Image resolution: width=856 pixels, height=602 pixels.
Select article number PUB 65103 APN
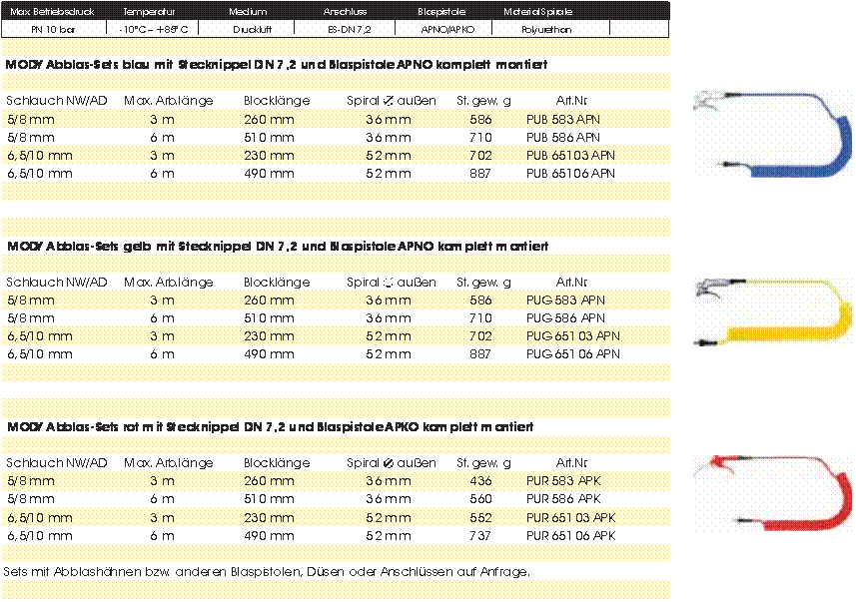[570, 156]
